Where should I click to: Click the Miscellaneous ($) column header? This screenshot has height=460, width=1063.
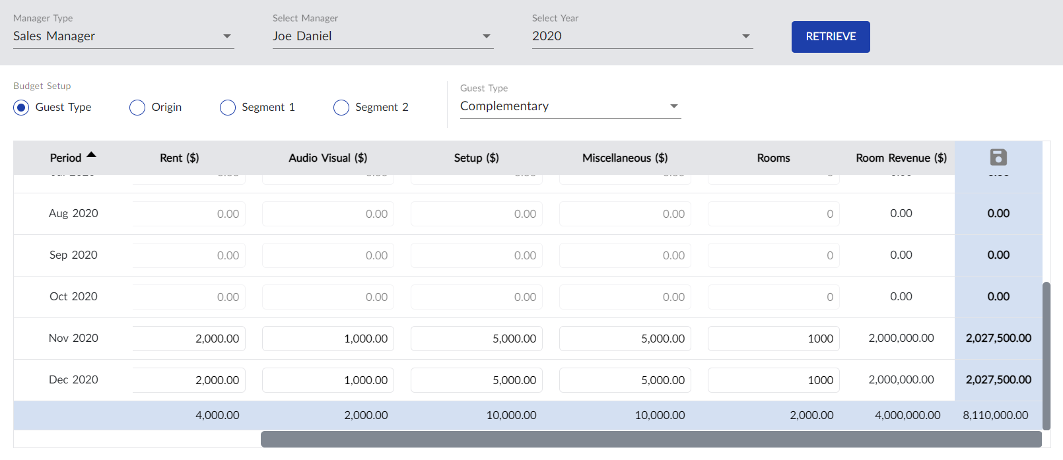click(x=625, y=158)
